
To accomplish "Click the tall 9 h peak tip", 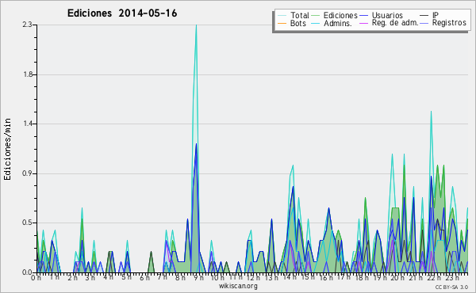I will [x=197, y=25].
